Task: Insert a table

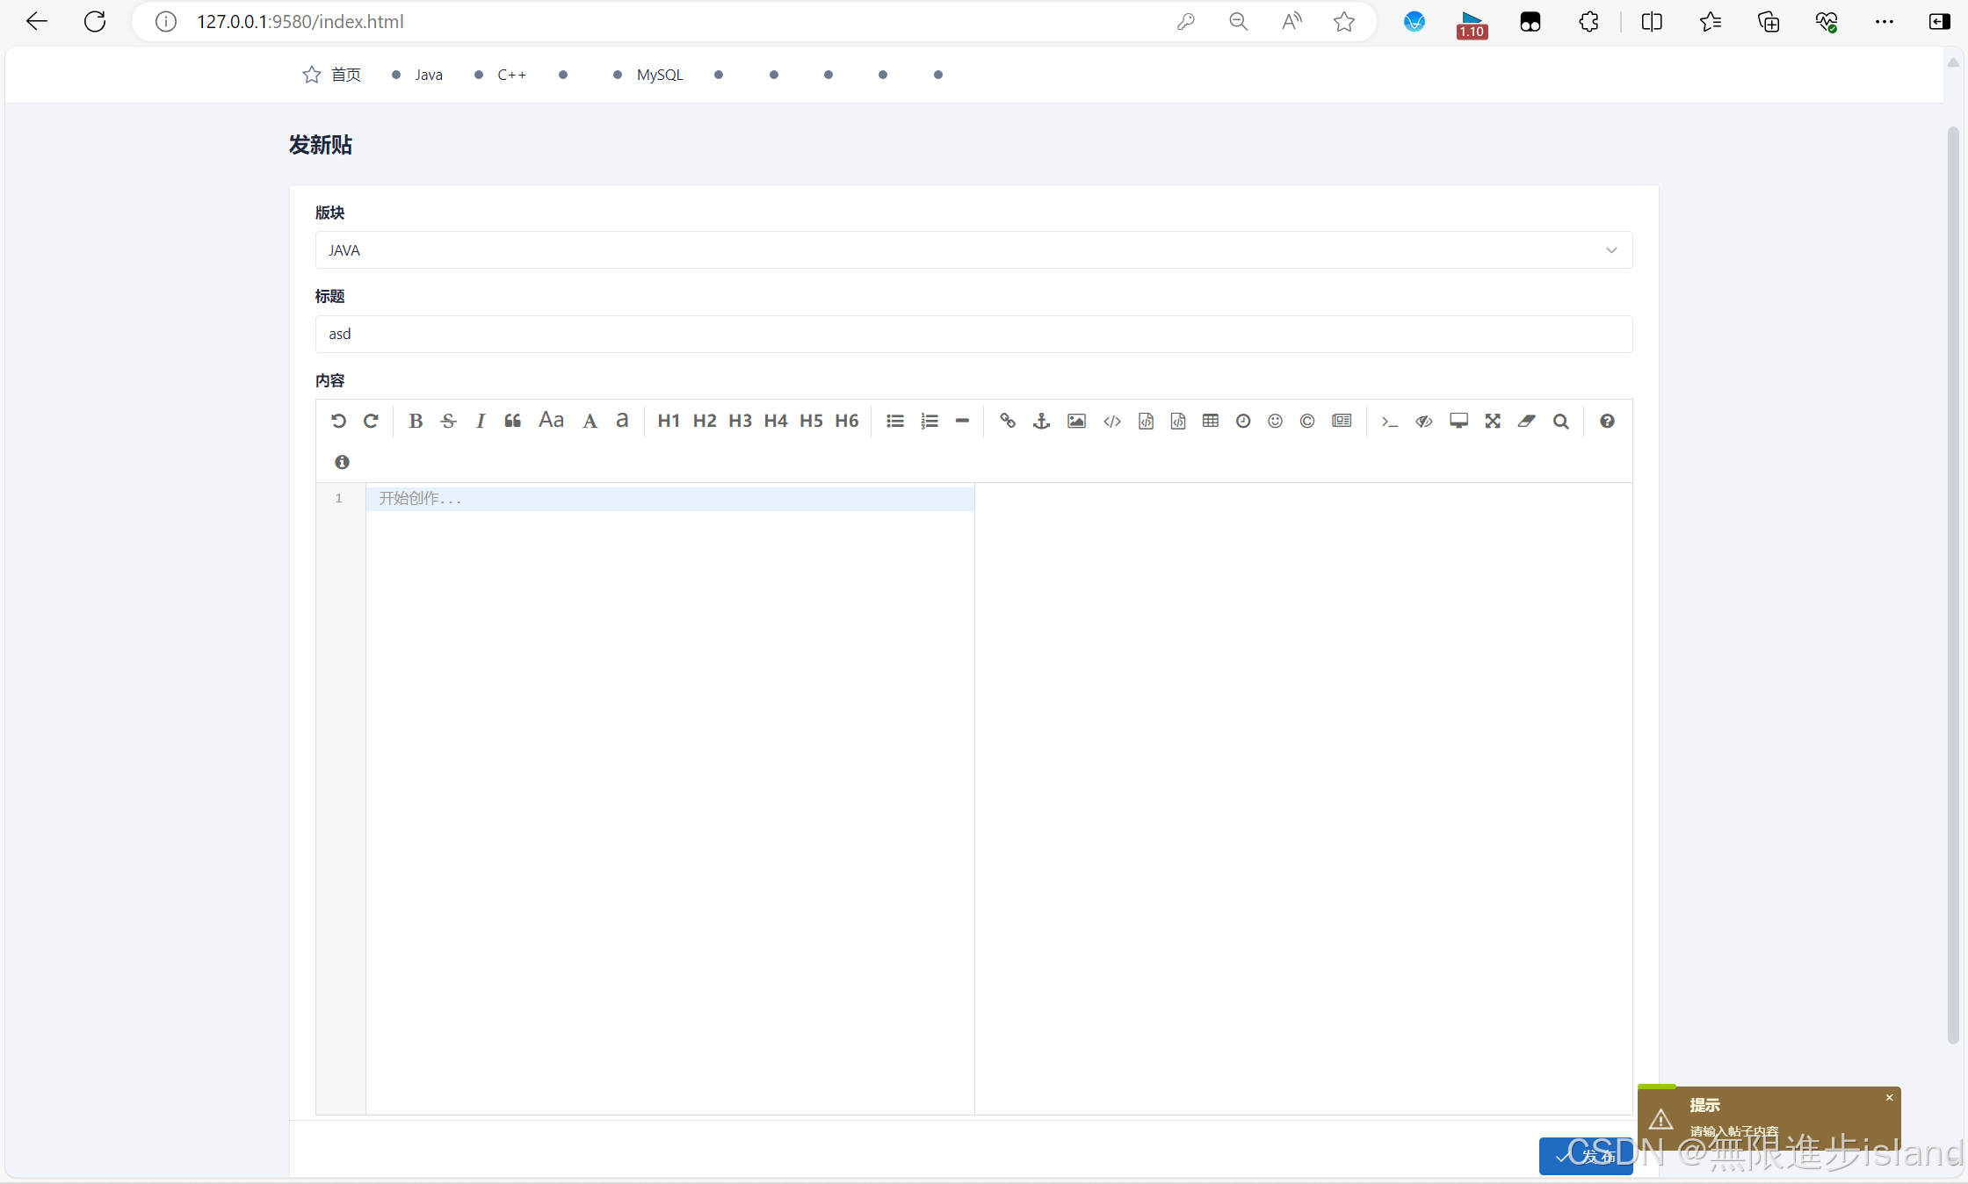Action: point(1211,421)
